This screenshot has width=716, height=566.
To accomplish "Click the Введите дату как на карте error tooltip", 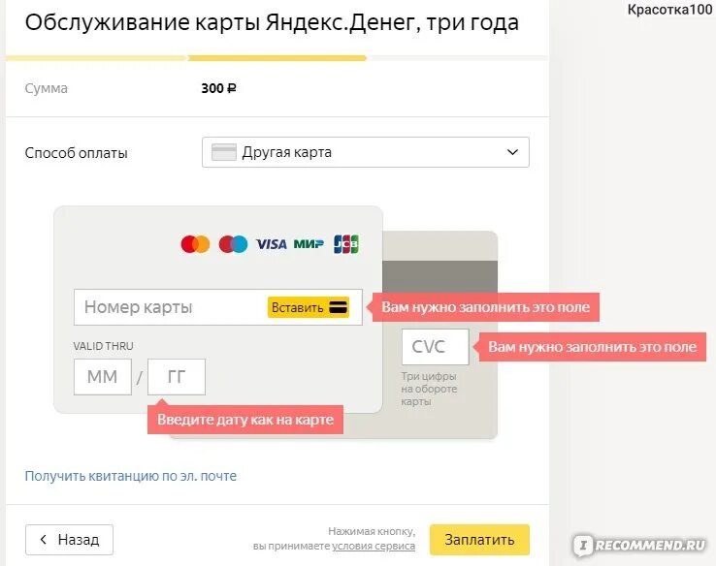I will 245,420.
